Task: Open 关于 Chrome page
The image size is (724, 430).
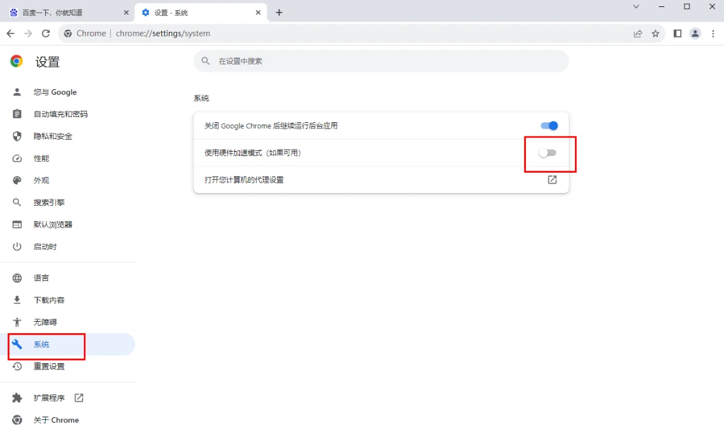Action: pyautogui.click(x=67, y=420)
